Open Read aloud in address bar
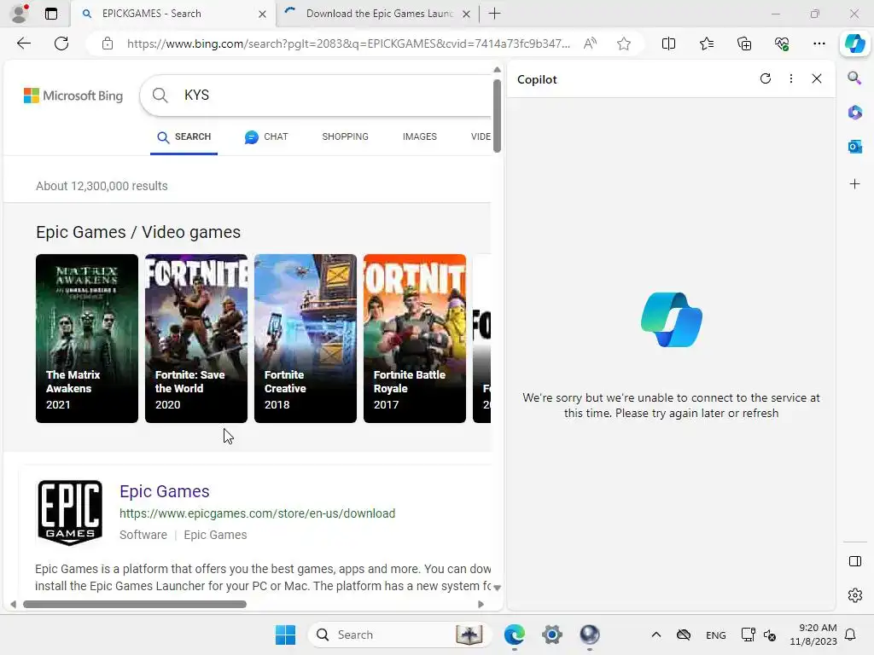Screen dimensions: 874x655 point(590,43)
